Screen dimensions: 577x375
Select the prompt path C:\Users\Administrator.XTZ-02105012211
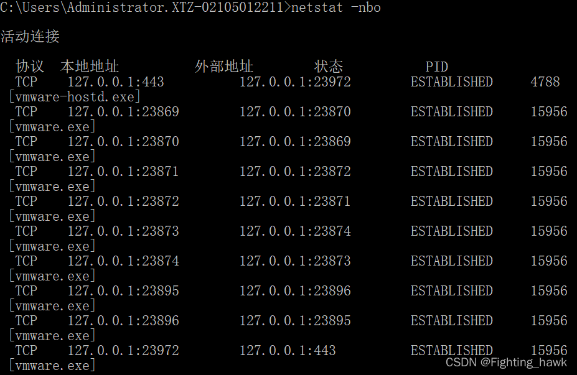point(142,7)
